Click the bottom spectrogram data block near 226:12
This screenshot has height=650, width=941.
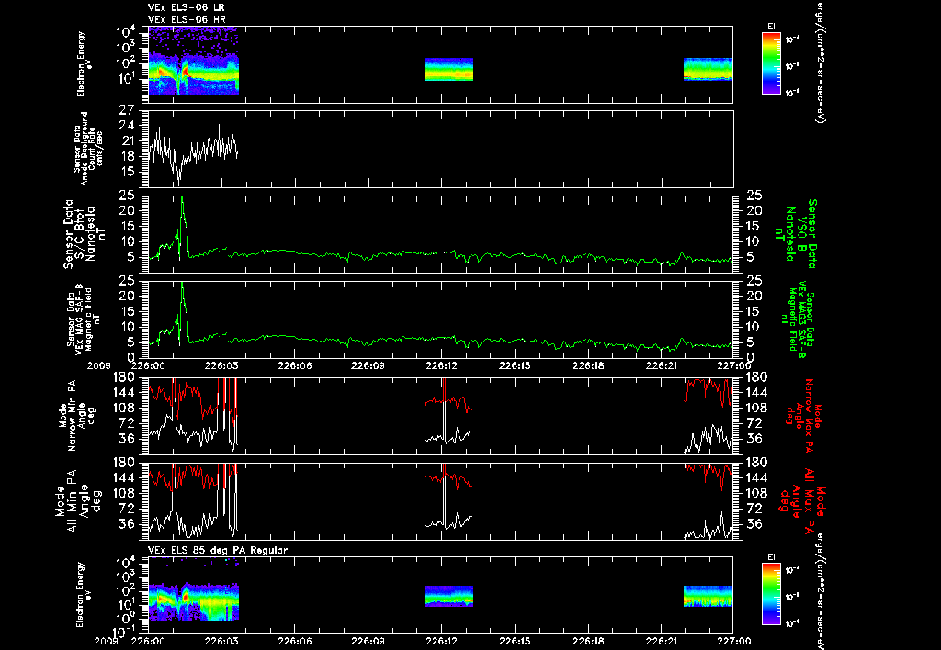tap(448, 596)
